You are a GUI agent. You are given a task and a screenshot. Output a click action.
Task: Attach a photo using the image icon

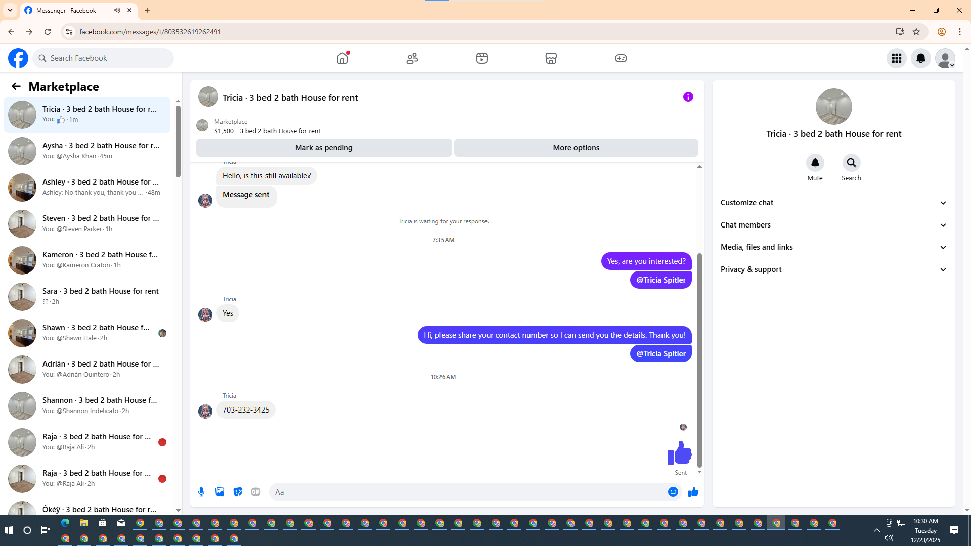[x=219, y=492]
